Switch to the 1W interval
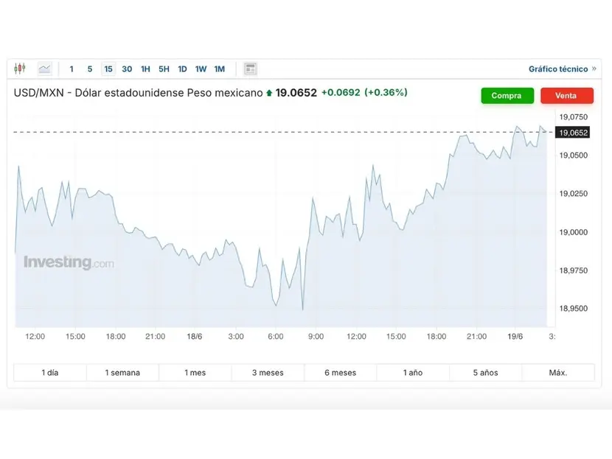Image resolution: width=612 pixels, height=459 pixels. click(x=201, y=69)
